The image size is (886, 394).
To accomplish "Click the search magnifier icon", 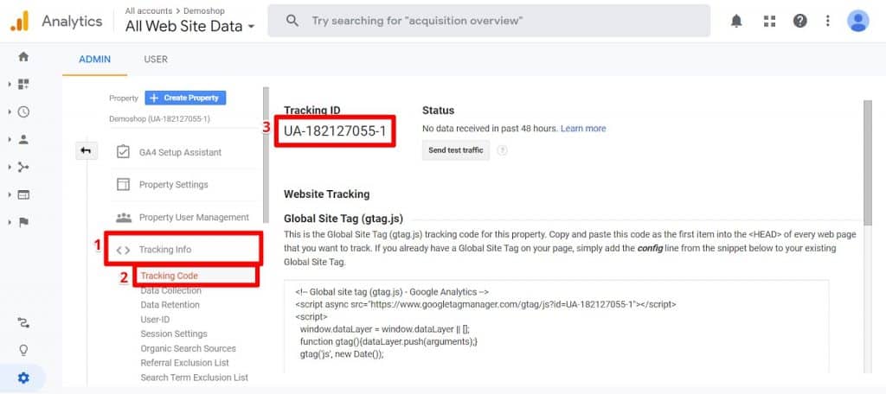I will (x=292, y=21).
